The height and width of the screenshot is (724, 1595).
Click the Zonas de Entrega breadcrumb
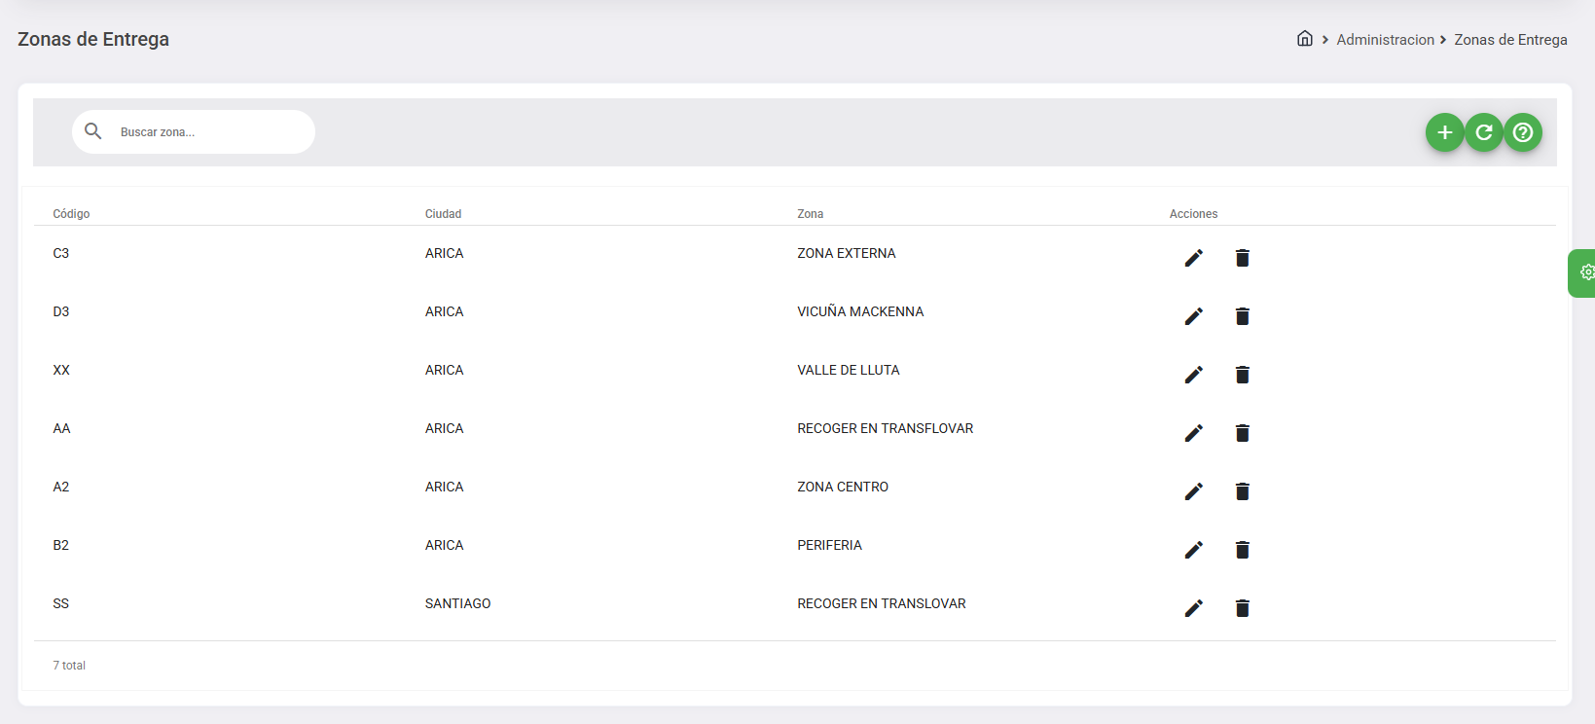click(1510, 40)
